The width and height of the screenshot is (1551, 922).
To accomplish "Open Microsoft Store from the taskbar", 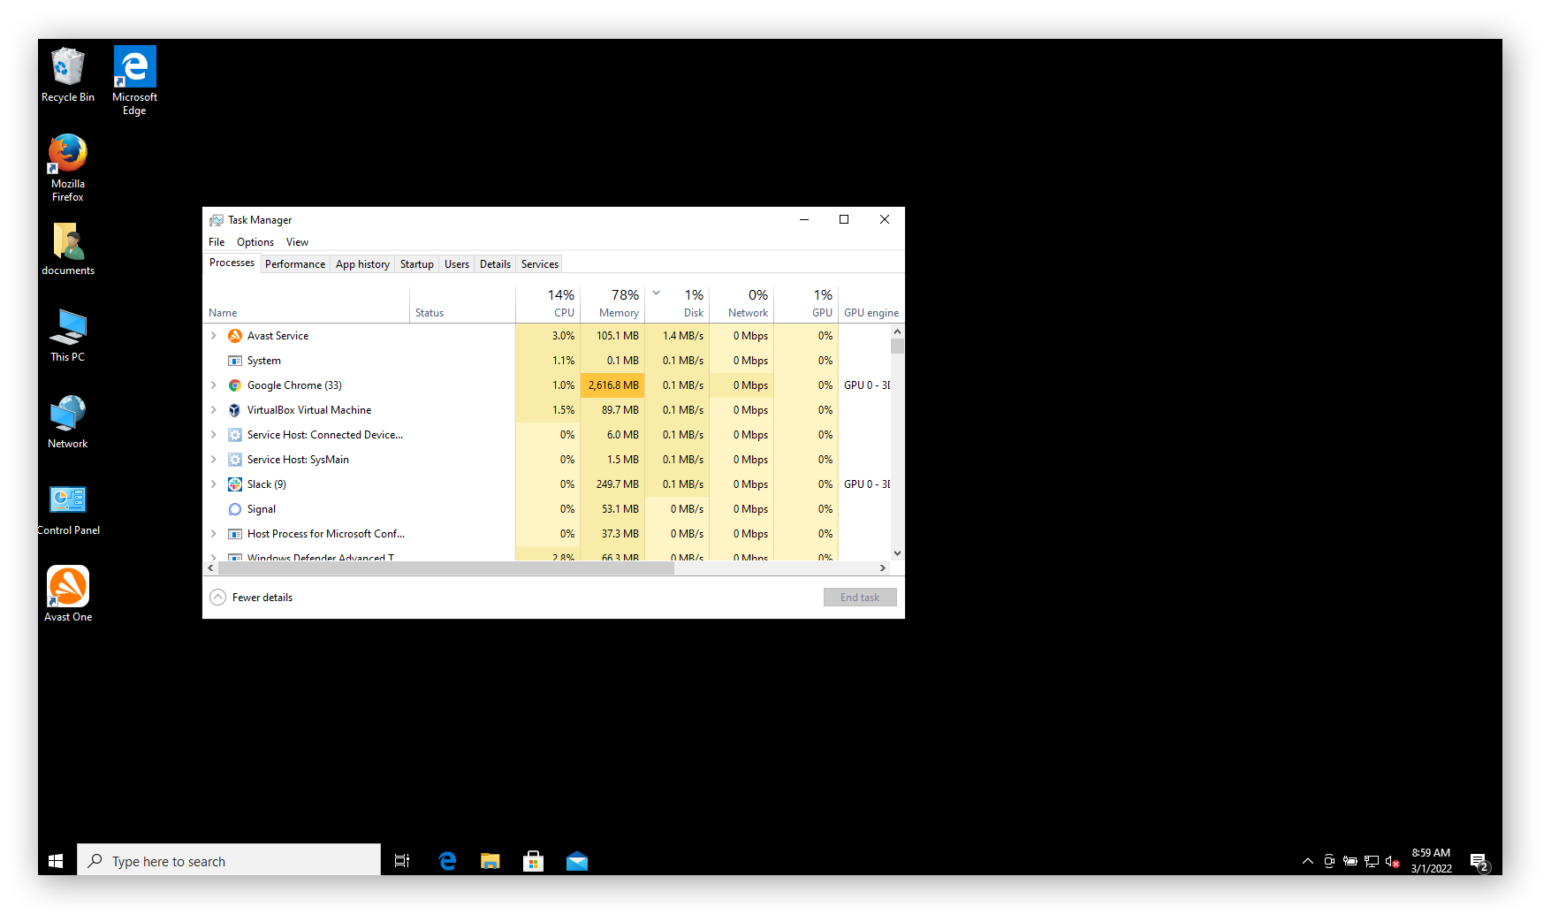I will (x=534, y=860).
